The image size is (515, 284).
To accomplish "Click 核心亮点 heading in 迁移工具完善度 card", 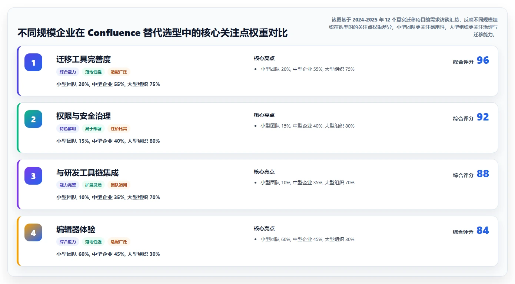I will pyautogui.click(x=264, y=58).
